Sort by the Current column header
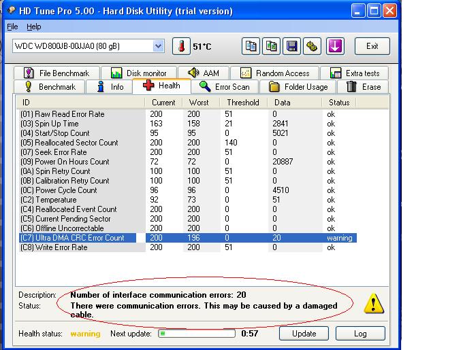This screenshot has width=463, height=350. [163, 103]
